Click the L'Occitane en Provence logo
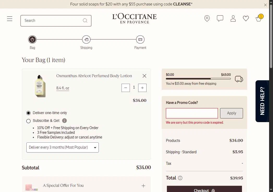This screenshot has height=192, width=273. tap(134, 18)
